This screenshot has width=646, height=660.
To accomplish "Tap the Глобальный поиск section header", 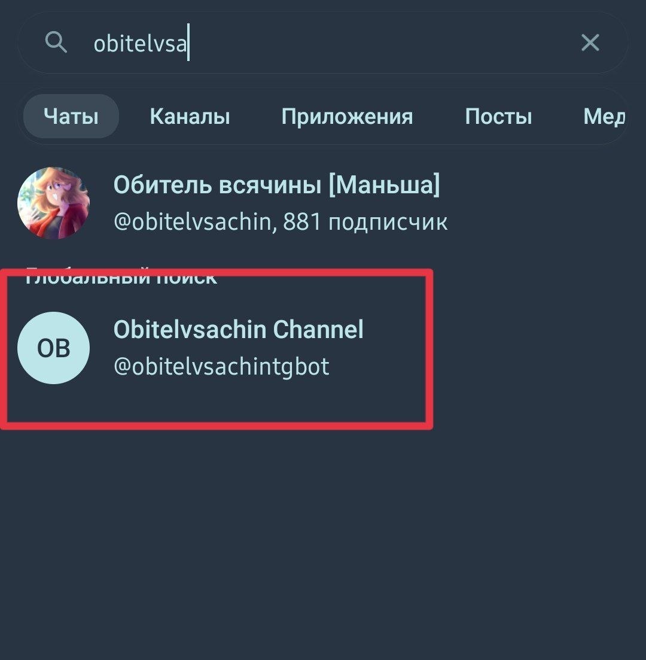I will point(121,276).
